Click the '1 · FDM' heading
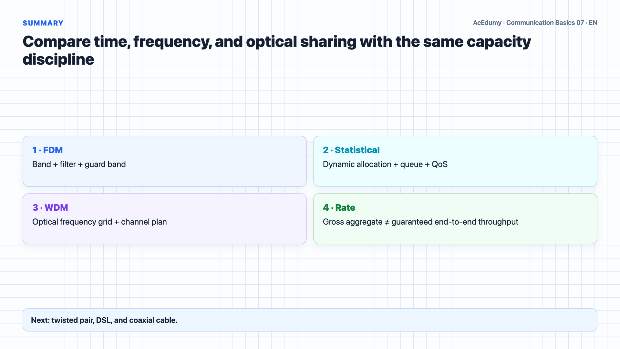This screenshot has width=620, height=349. (47, 150)
